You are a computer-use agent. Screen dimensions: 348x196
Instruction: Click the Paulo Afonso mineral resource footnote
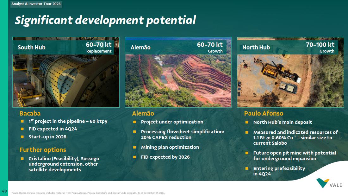(88, 193)
